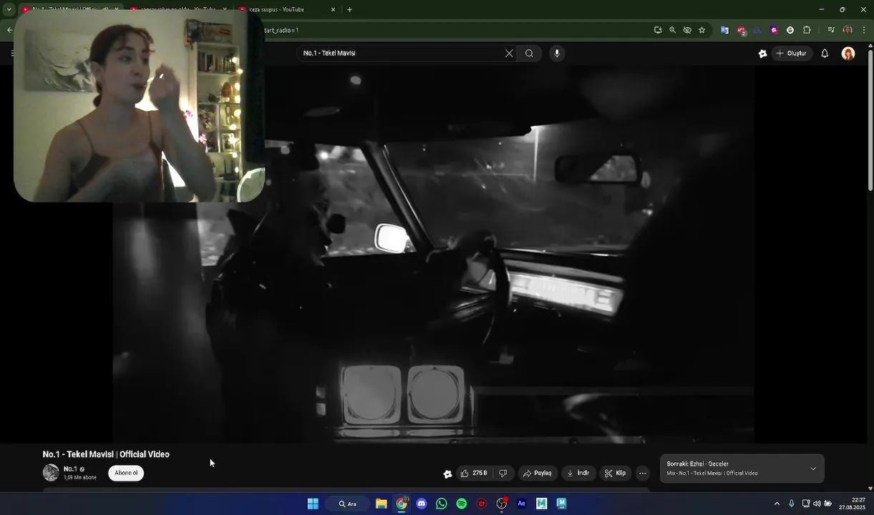Click the zoom magnifier icon in address bar
Viewport: 874px width, 515px height.
click(x=672, y=30)
